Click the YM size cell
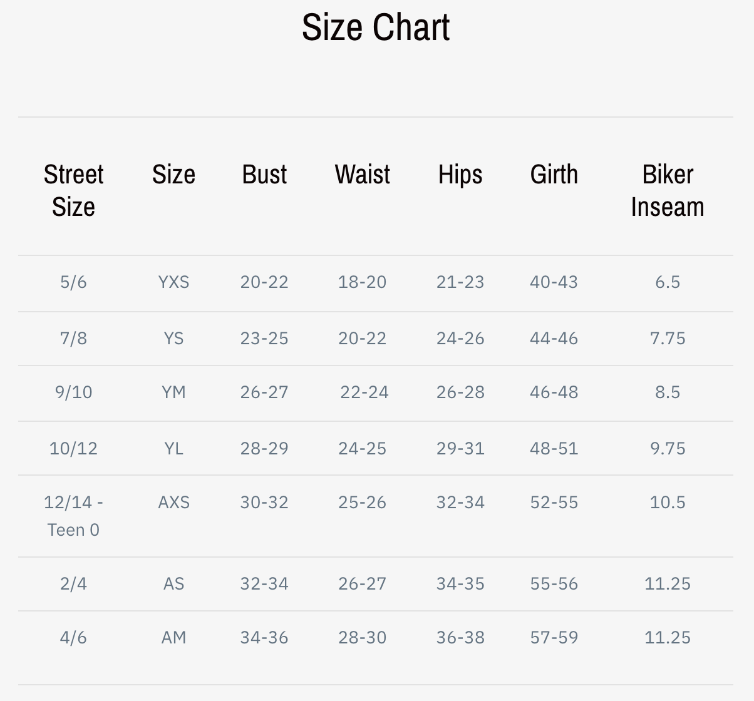Viewport: 754px width, 701px height. 173,392
